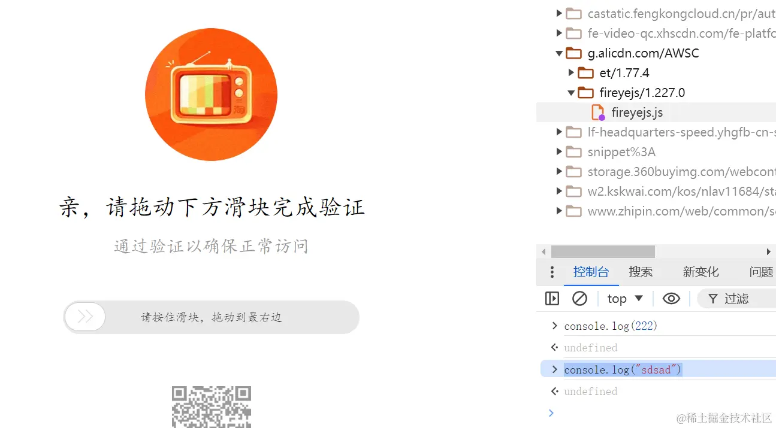Screen dimensions: 776x428
Task: Expand the w2.kskwai.com folder arrow
Action: 559,191
